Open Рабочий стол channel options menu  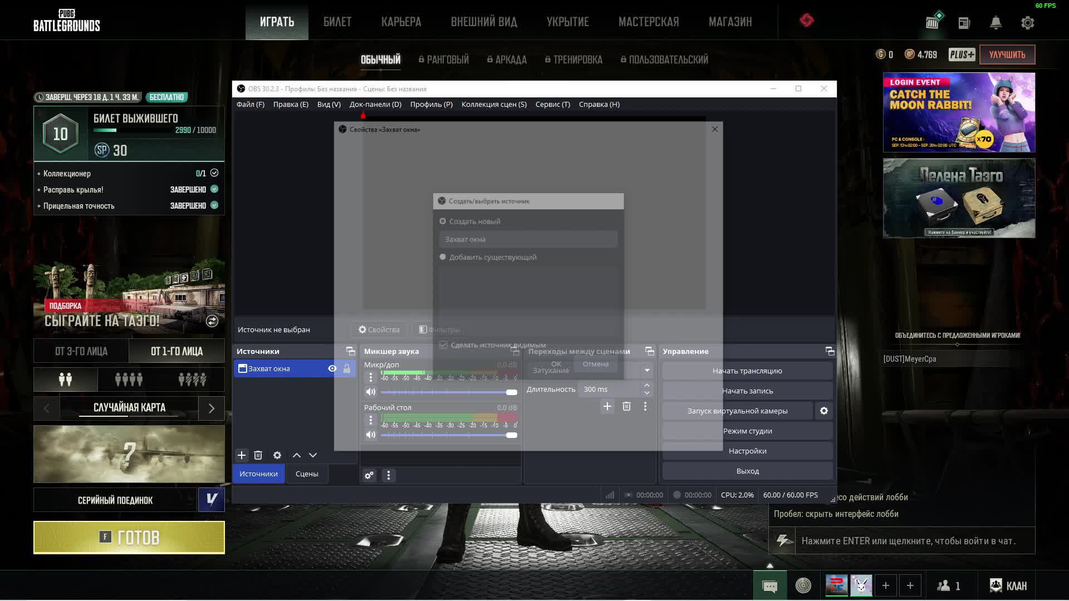pyautogui.click(x=371, y=420)
